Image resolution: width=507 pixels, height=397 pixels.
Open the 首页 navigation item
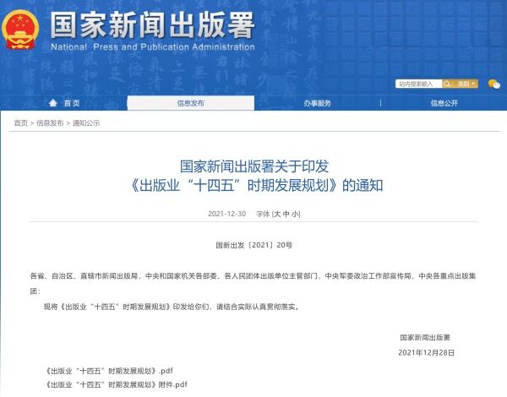tap(64, 103)
